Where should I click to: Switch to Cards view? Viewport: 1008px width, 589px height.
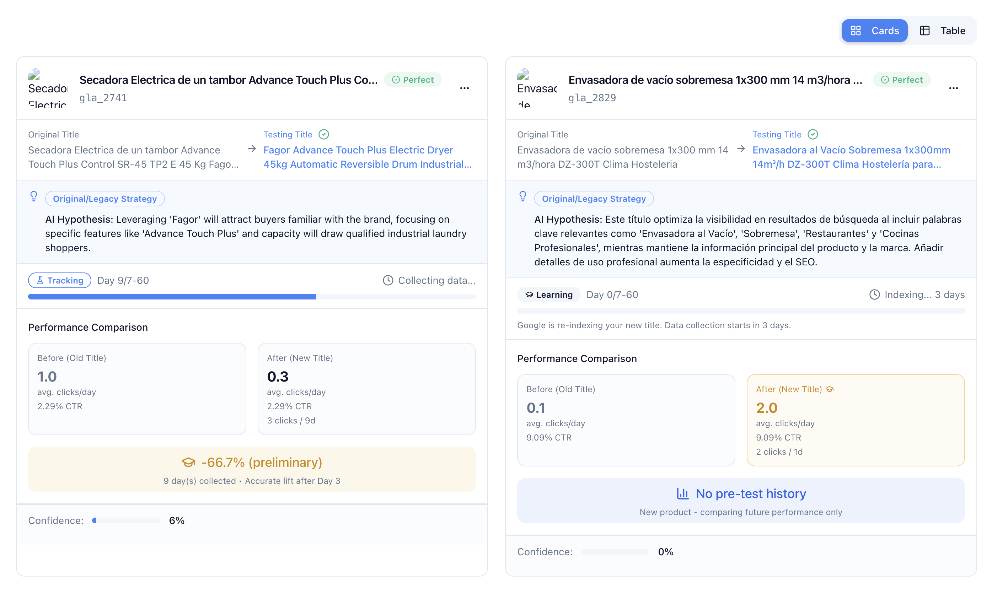874,31
